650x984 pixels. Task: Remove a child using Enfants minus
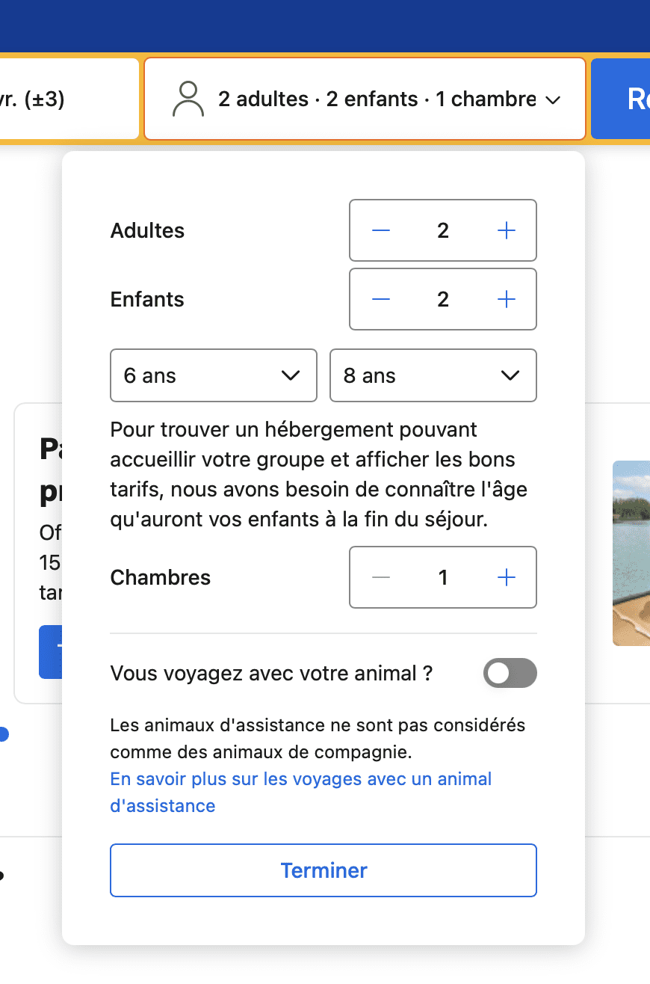pos(381,299)
